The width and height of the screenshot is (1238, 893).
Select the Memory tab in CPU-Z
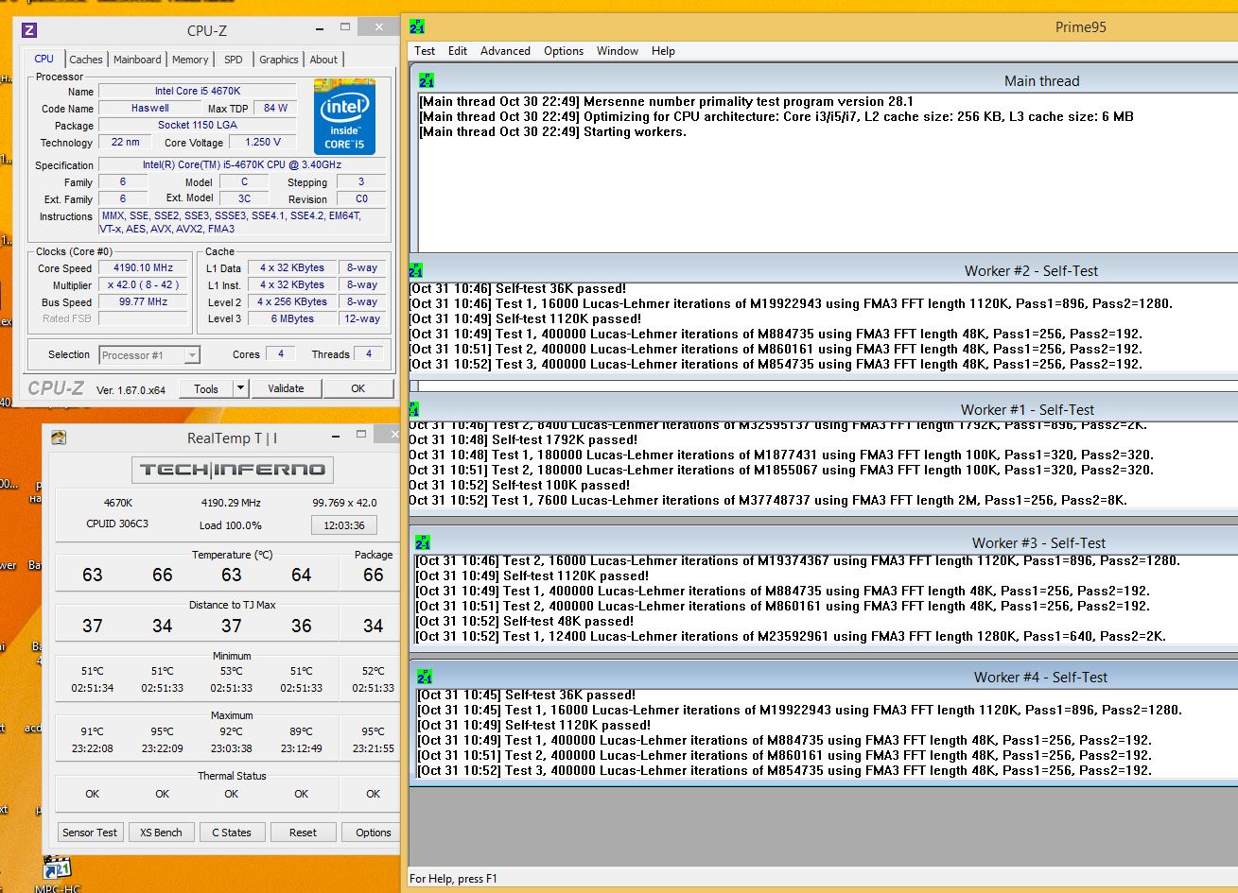[x=190, y=60]
